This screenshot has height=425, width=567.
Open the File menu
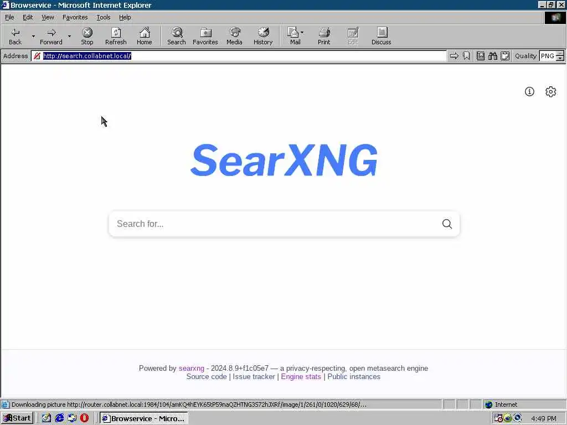[x=9, y=17]
